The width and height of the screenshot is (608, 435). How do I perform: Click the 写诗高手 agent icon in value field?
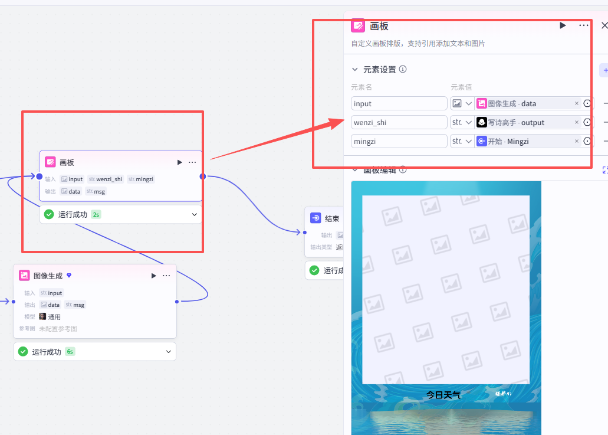point(482,122)
